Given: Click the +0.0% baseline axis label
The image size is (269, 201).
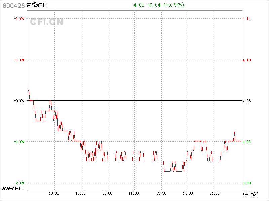Looking at the screenshot, I should pyautogui.click(x=19, y=101).
